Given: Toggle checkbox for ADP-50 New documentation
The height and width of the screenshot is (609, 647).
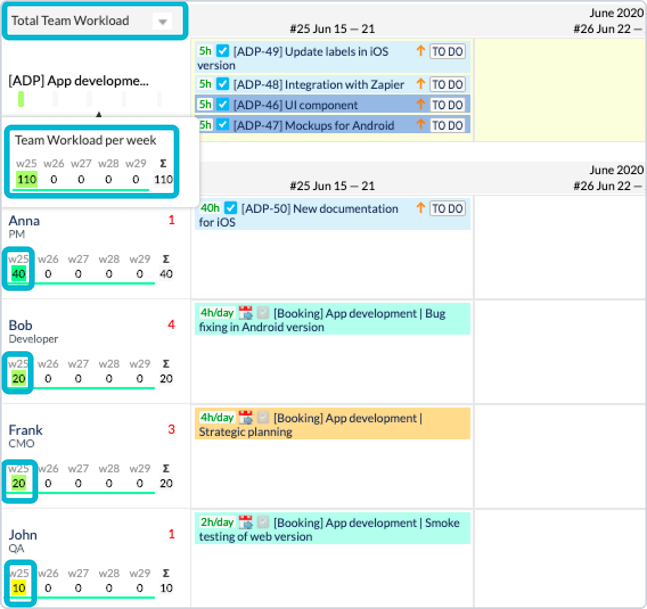Looking at the screenshot, I should point(231,208).
